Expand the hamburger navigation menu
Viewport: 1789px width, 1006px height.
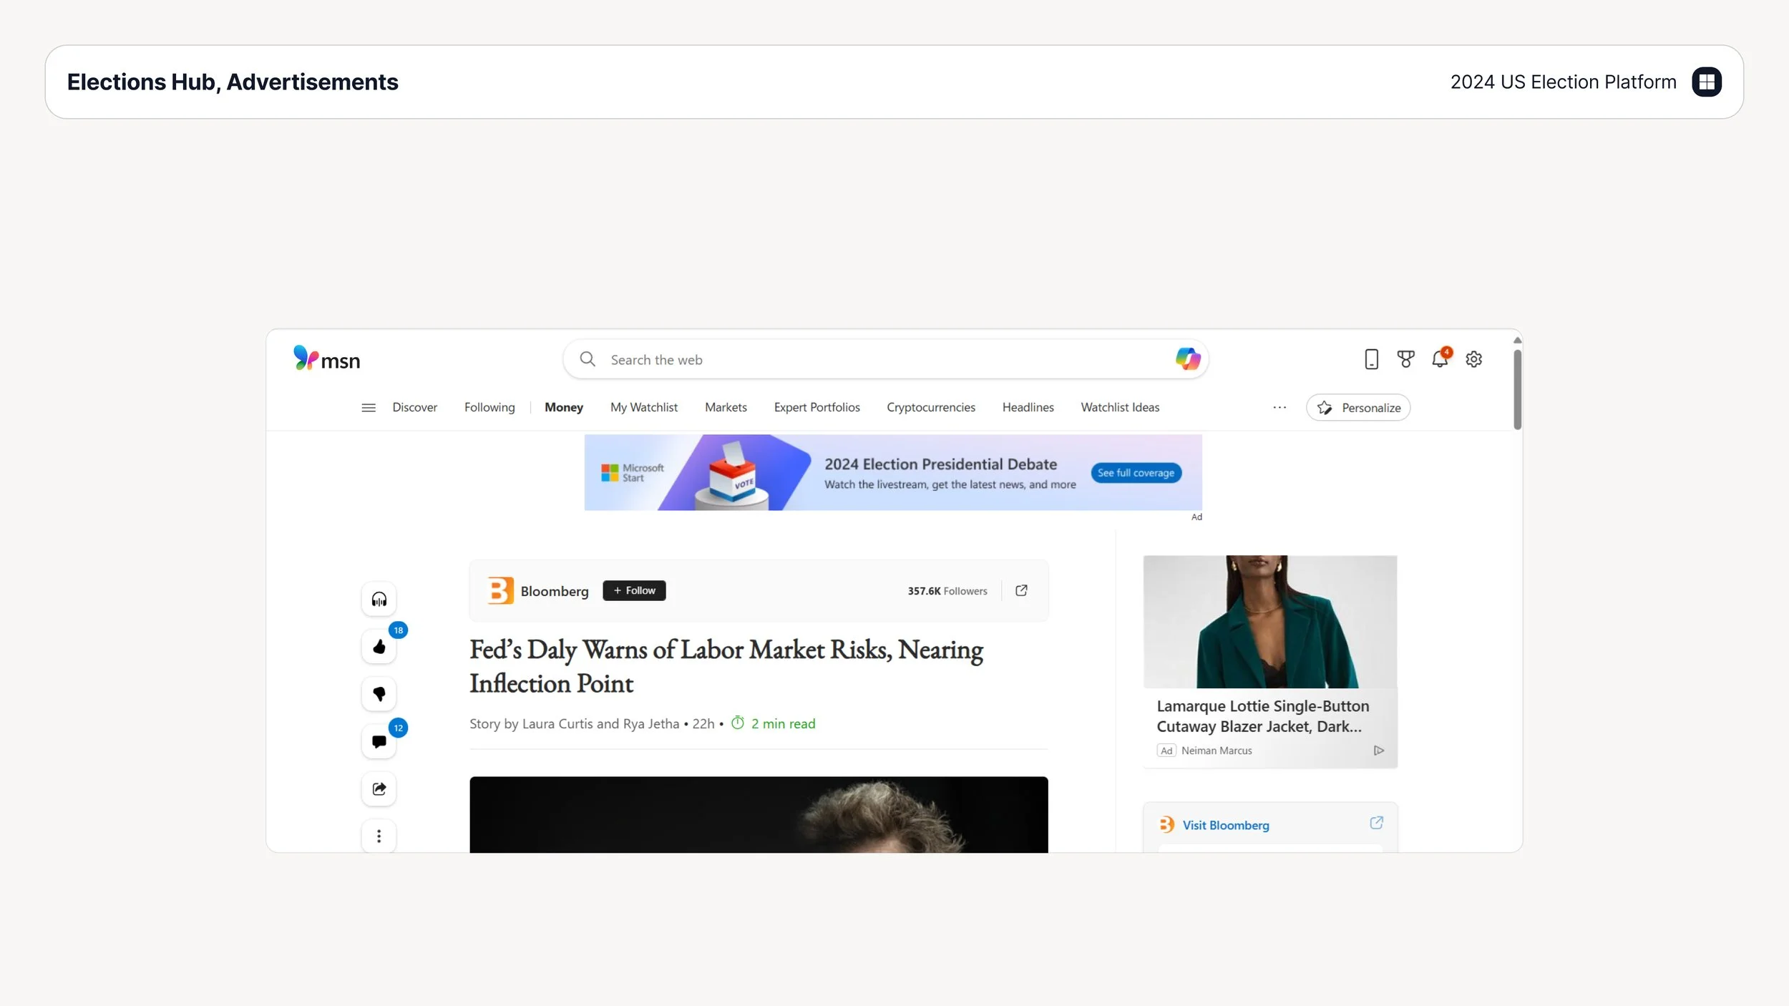click(369, 408)
